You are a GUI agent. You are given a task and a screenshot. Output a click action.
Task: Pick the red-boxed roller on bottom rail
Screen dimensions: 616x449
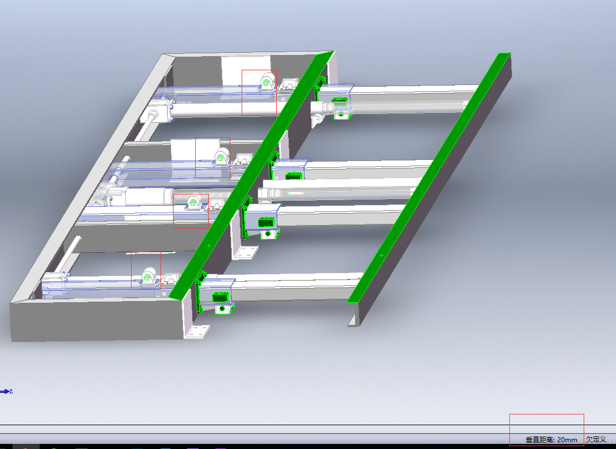pyautogui.click(x=149, y=276)
